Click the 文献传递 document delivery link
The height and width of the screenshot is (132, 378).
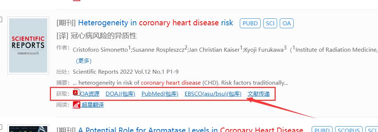click(258, 94)
